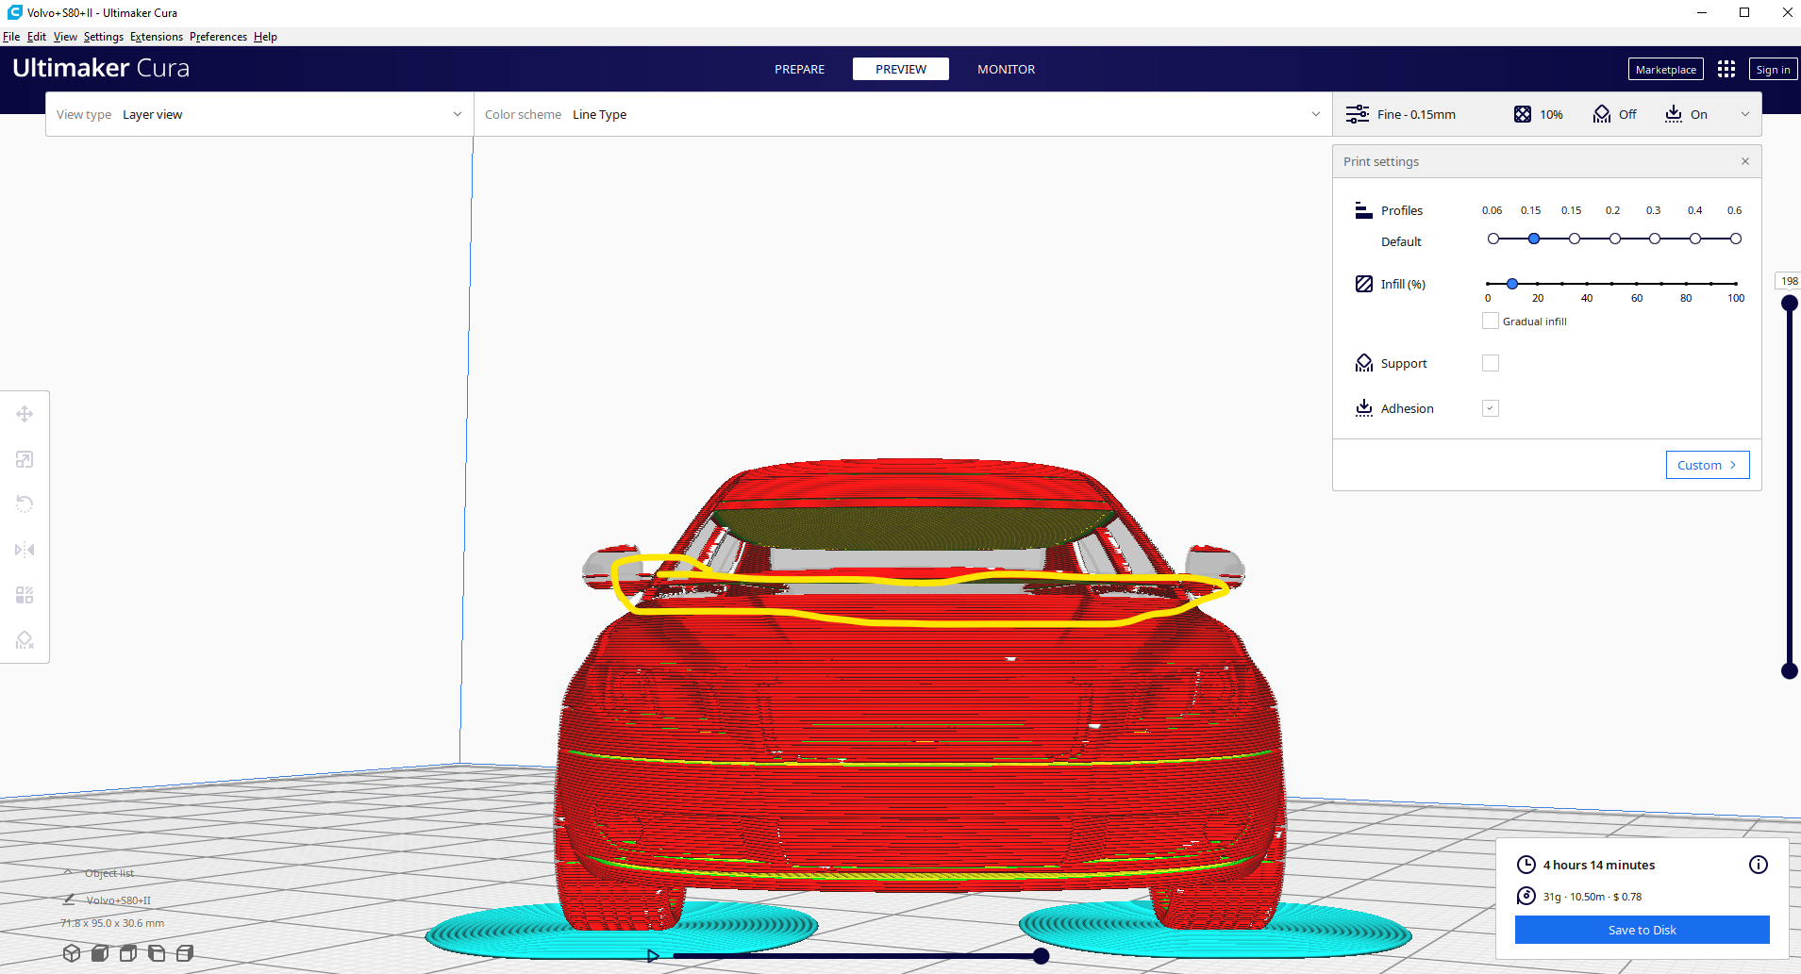Click the Profiles icon in print settings
Screen dimensions: 1801x974
coord(1363,210)
